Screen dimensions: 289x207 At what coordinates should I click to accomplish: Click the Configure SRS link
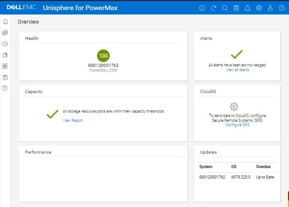237,125
